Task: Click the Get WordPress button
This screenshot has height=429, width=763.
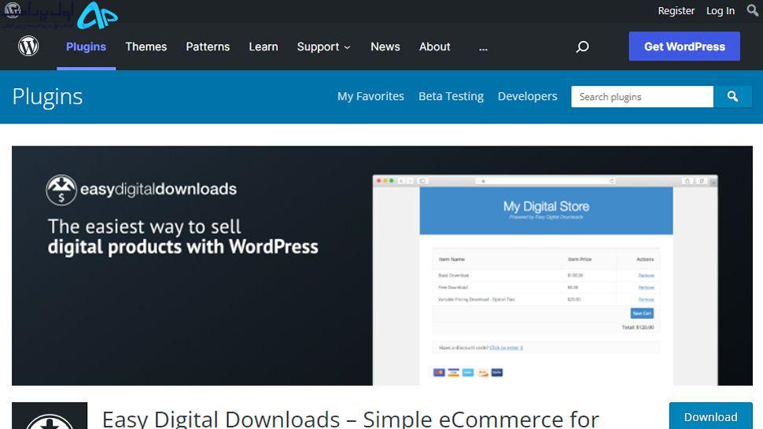Action: pos(684,46)
